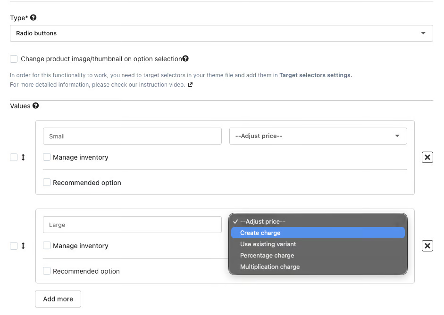Screen dimensions: 444x315
Task: Click help icon next to Values label
Action: (35, 106)
